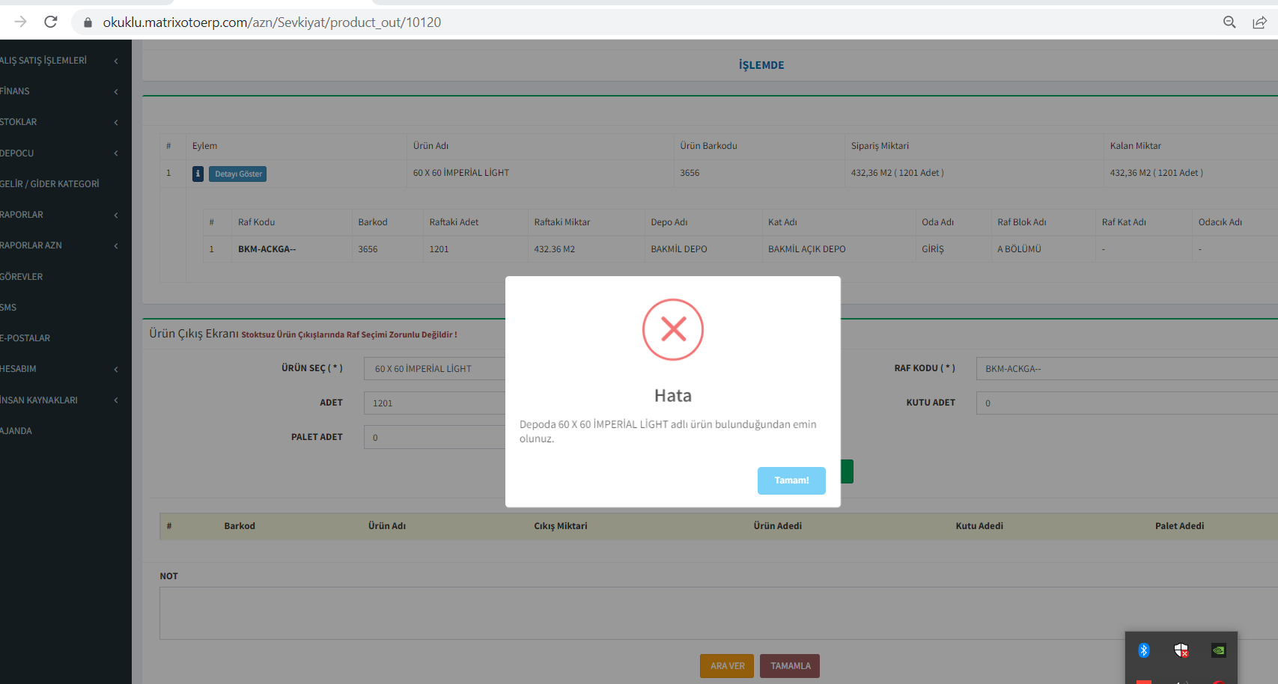Reload the page with browser refresh icon
Viewport: 1278px width, 684px height.
(x=51, y=22)
